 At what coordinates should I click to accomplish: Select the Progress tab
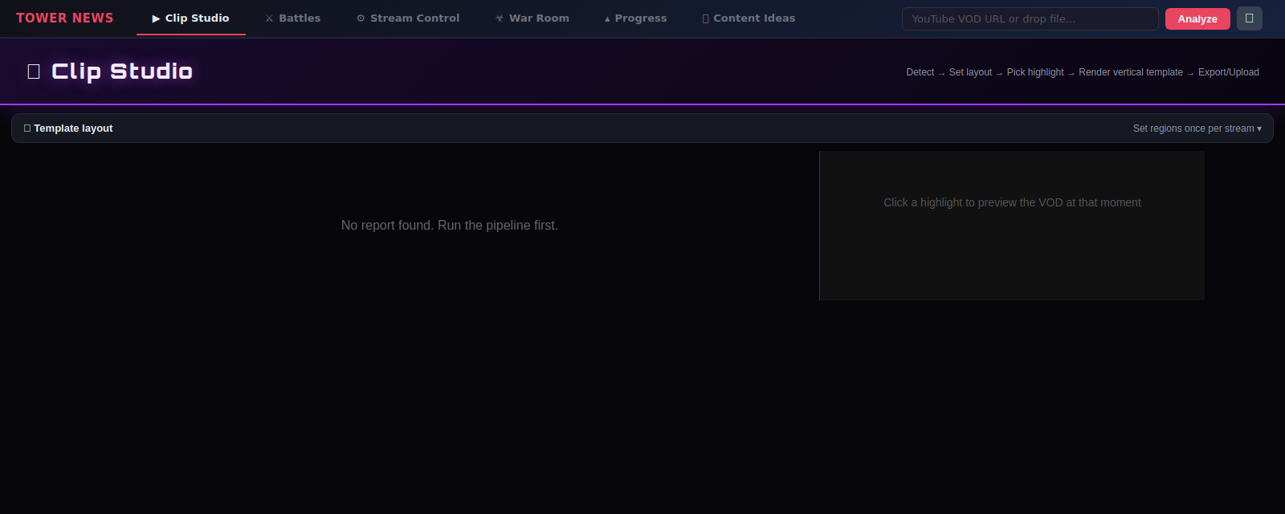(x=635, y=18)
